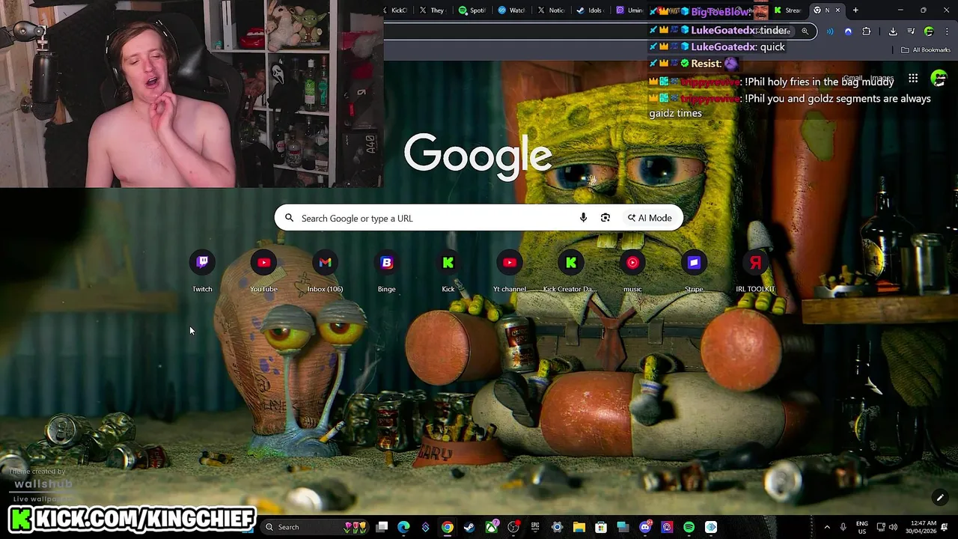Open Windows Settings gear on taskbar
This screenshot has height=539, width=958.
click(557, 527)
